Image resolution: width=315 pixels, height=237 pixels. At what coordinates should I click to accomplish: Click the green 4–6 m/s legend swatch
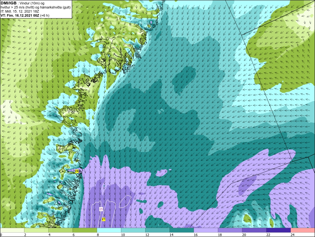point(61,230)
